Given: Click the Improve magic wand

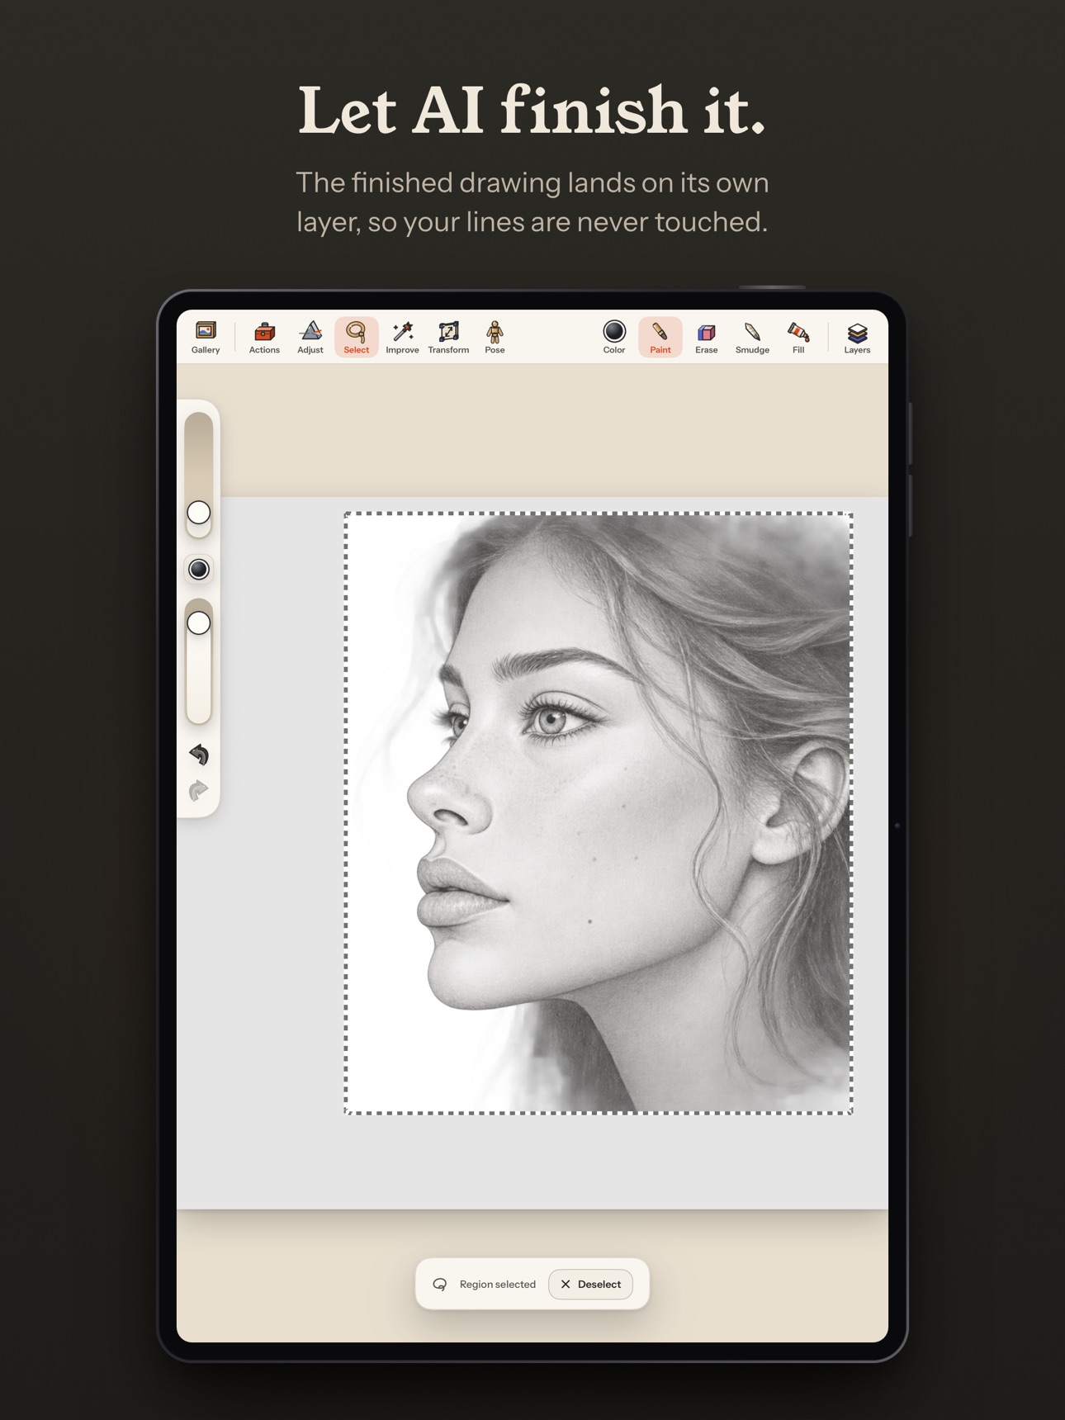Looking at the screenshot, I should coord(403,338).
